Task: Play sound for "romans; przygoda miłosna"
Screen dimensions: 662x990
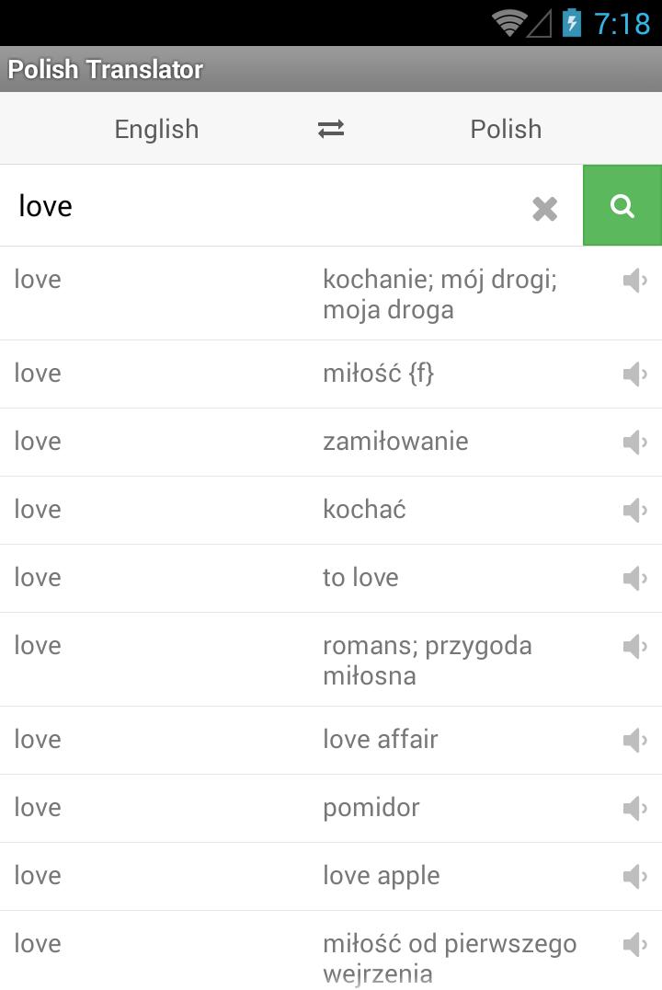Action: tap(634, 646)
